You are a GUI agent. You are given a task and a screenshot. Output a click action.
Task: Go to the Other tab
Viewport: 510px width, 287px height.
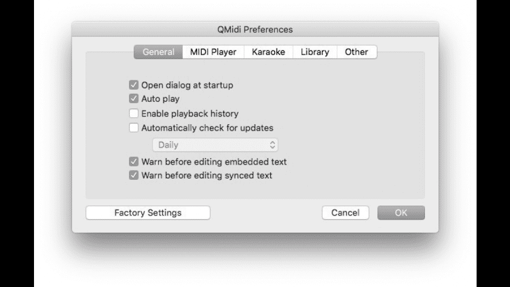pos(356,52)
